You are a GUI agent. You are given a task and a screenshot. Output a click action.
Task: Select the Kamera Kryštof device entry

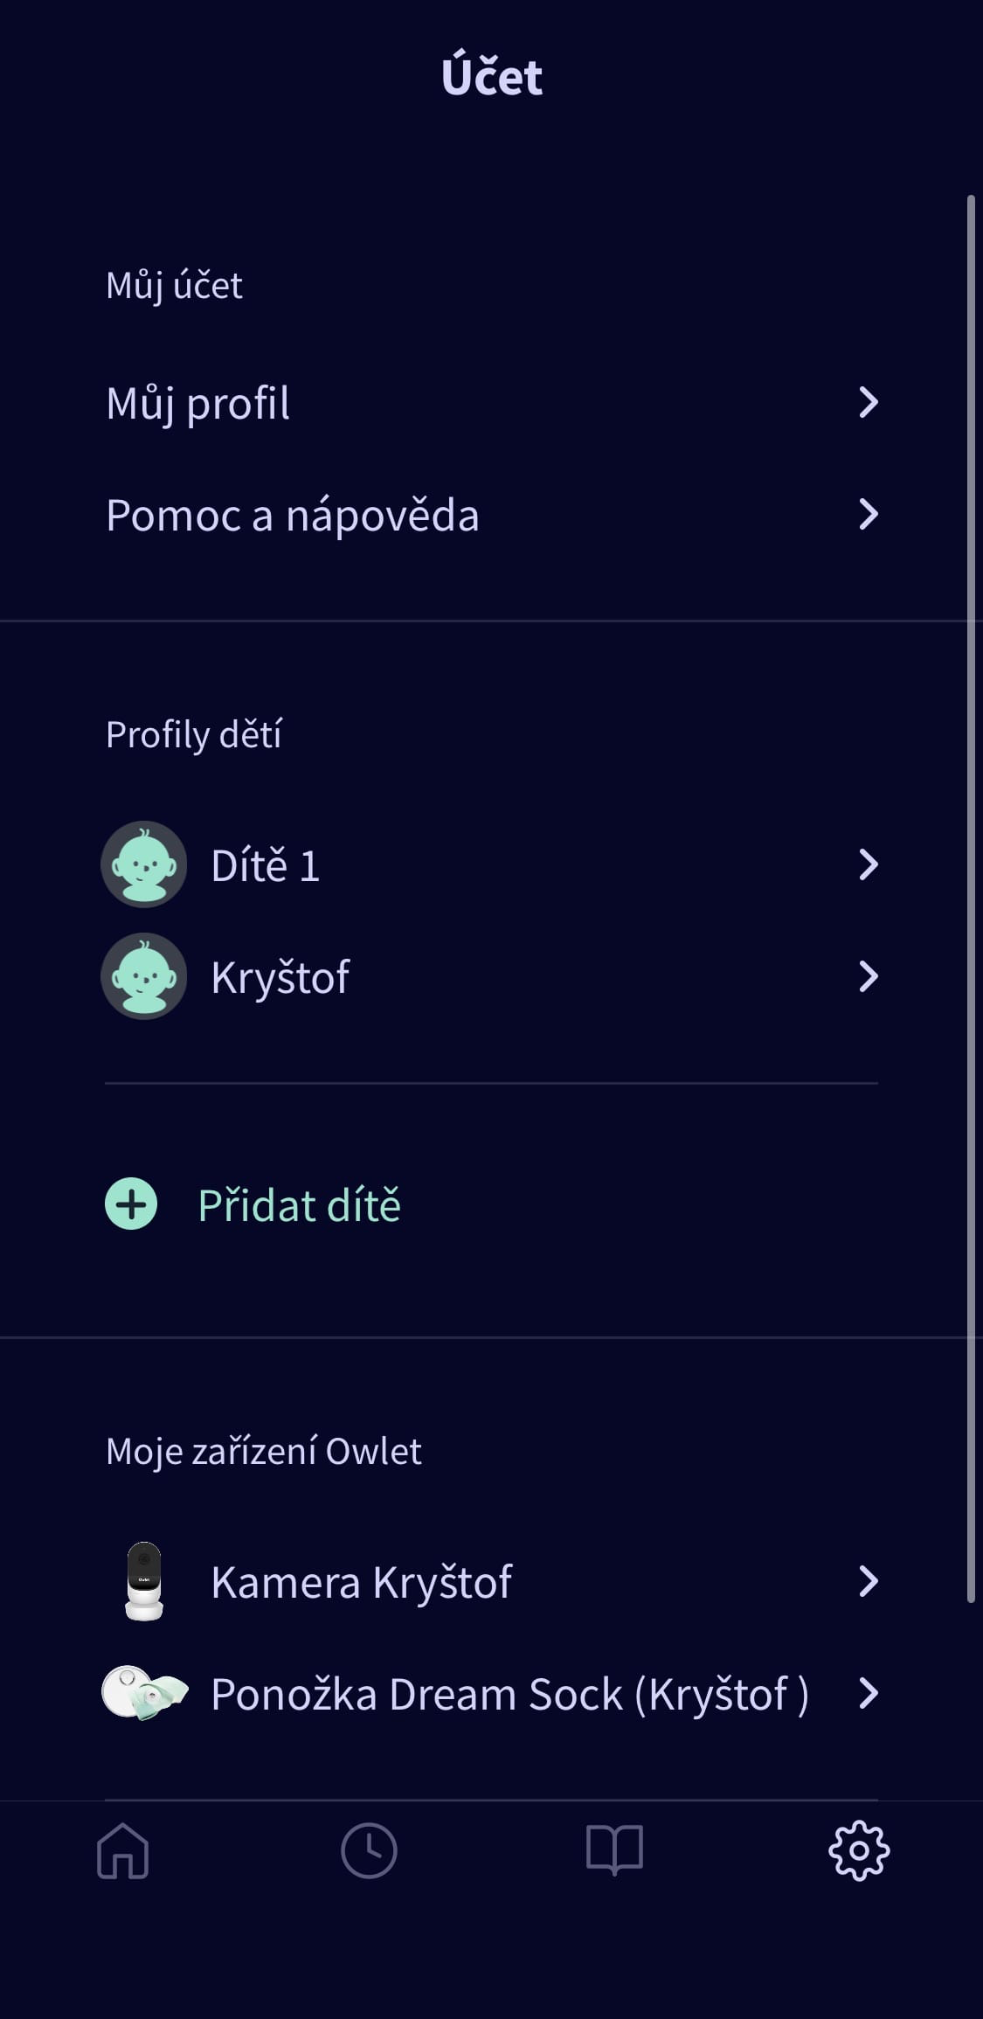pyautogui.click(x=361, y=1582)
